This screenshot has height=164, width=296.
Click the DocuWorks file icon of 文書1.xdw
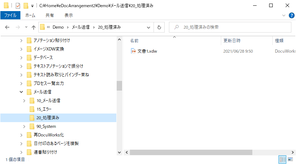(x=133, y=51)
